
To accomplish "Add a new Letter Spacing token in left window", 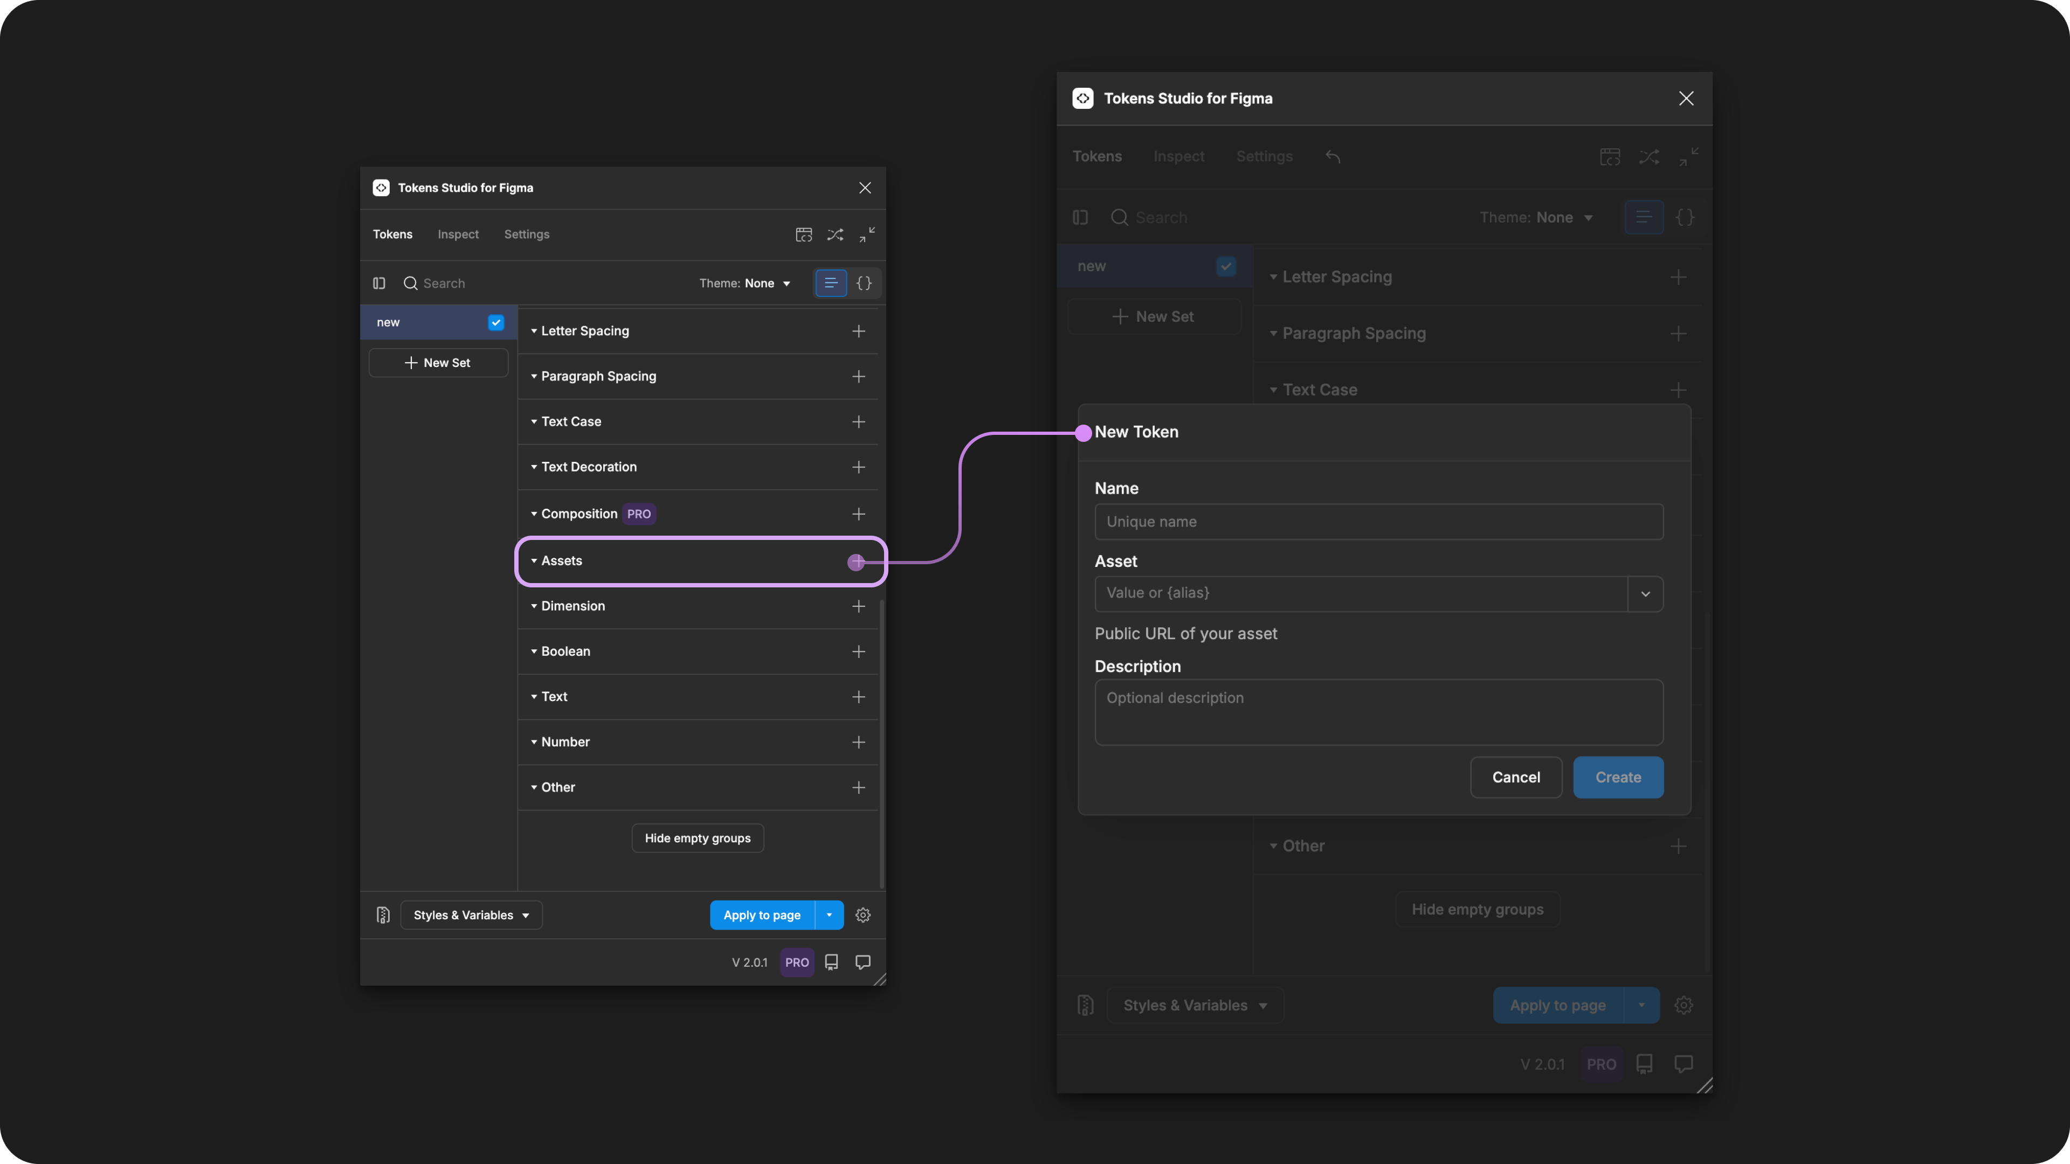I will (858, 331).
